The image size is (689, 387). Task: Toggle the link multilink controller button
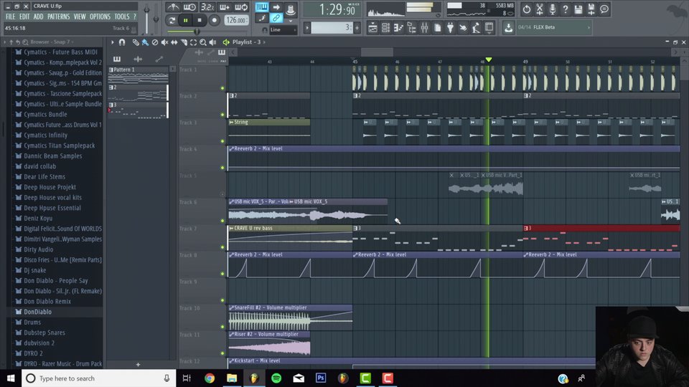coord(276,18)
